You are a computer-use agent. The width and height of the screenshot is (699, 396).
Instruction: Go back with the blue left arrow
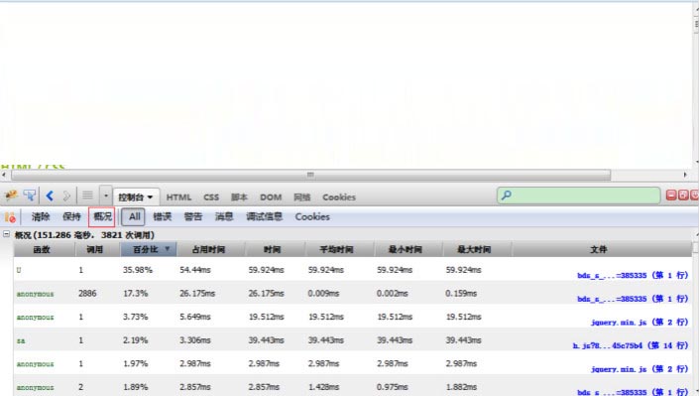50,196
